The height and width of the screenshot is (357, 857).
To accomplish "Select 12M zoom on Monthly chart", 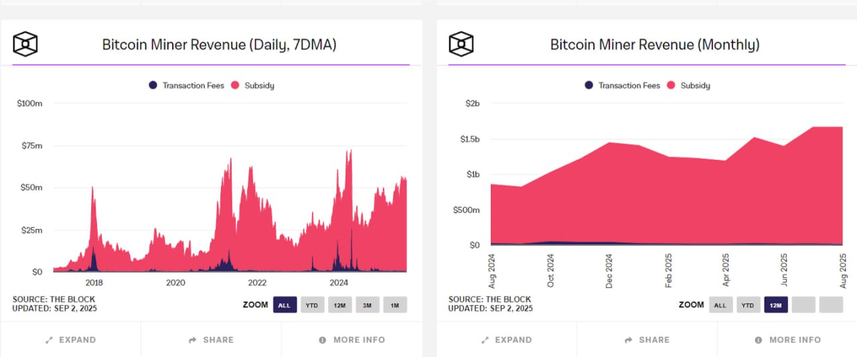I will [x=775, y=305].
